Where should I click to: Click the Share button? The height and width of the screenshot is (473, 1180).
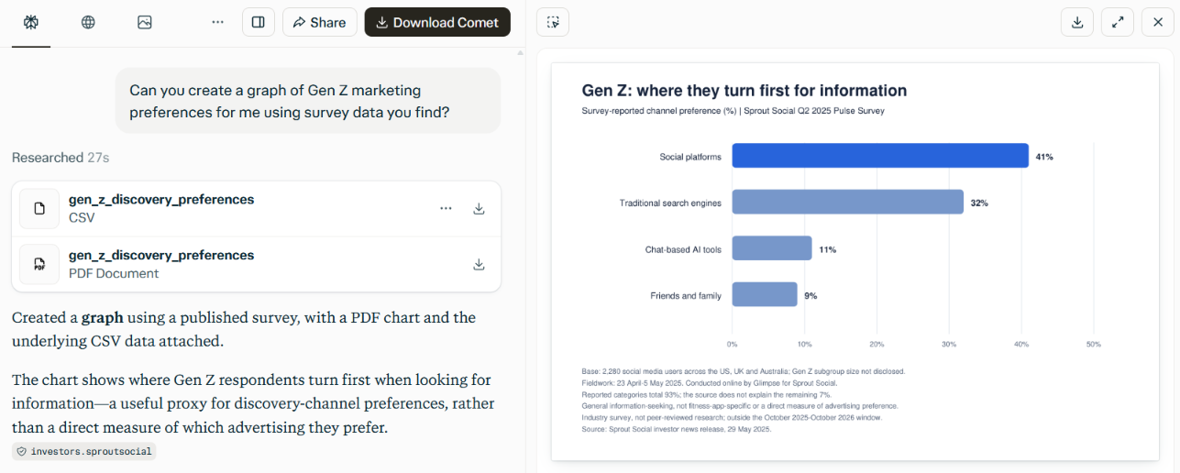(x=319, y=22)
